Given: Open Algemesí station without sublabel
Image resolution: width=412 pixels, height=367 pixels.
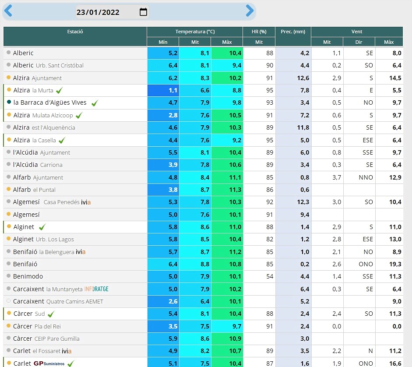Looking at the screenshot, I should point(26,215).
